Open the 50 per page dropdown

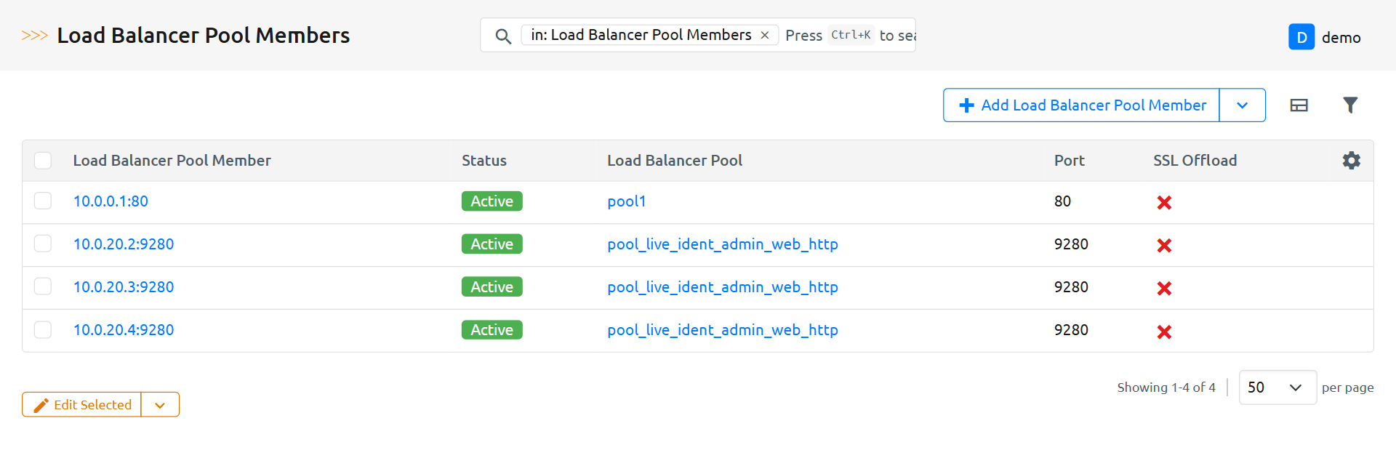coord(1277,387)
